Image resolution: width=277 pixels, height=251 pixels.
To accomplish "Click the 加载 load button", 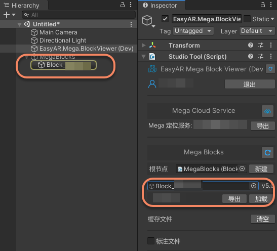I will pyautogui.click(x=261, y=199).
